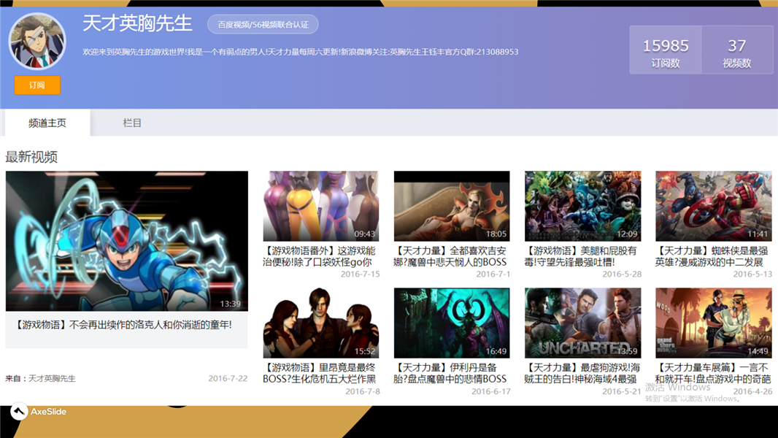Open the 栏目 tab
The width and height of the screenshot is (778, 438).
coord(132,123)
